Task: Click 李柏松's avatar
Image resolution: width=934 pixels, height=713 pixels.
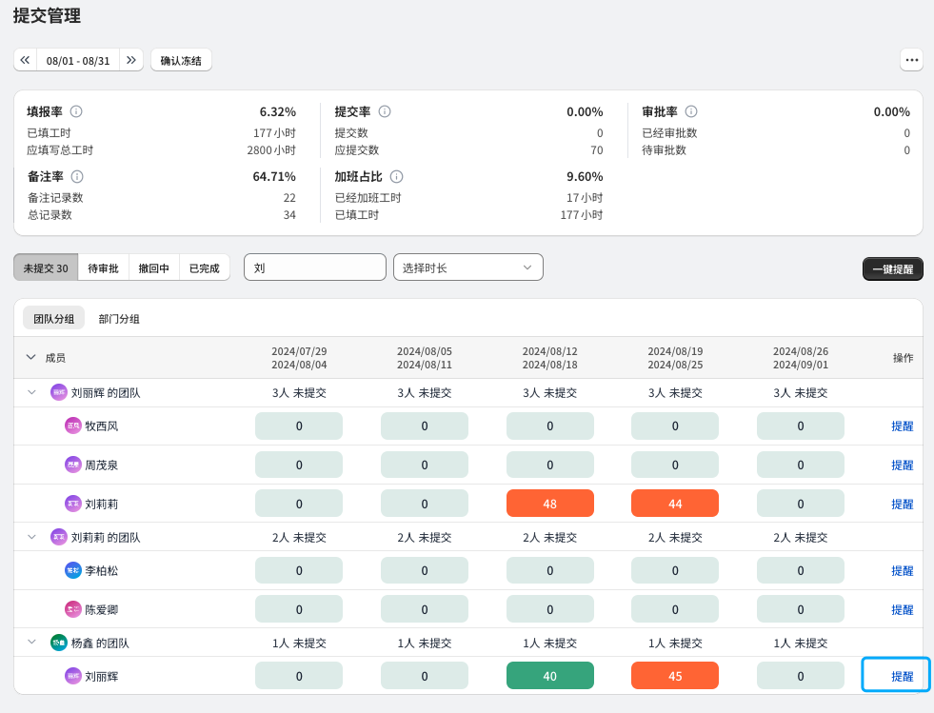Action: tap(72, 570)
